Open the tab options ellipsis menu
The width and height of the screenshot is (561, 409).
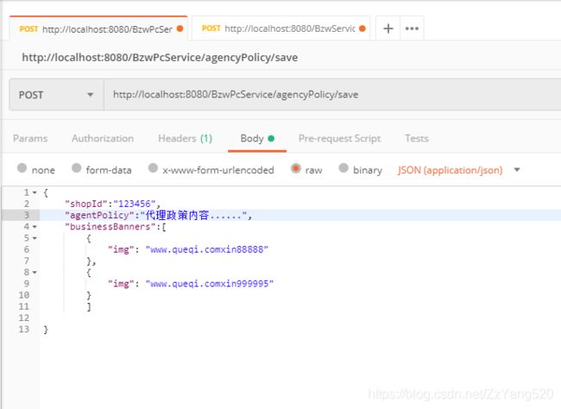click(x=412, y=28)
